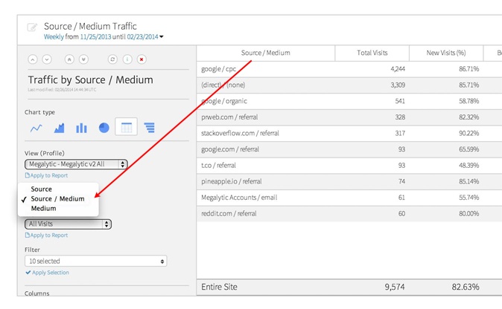Choose 'Source' from the open menu
The image size is (502, 309).
point(42,189)
